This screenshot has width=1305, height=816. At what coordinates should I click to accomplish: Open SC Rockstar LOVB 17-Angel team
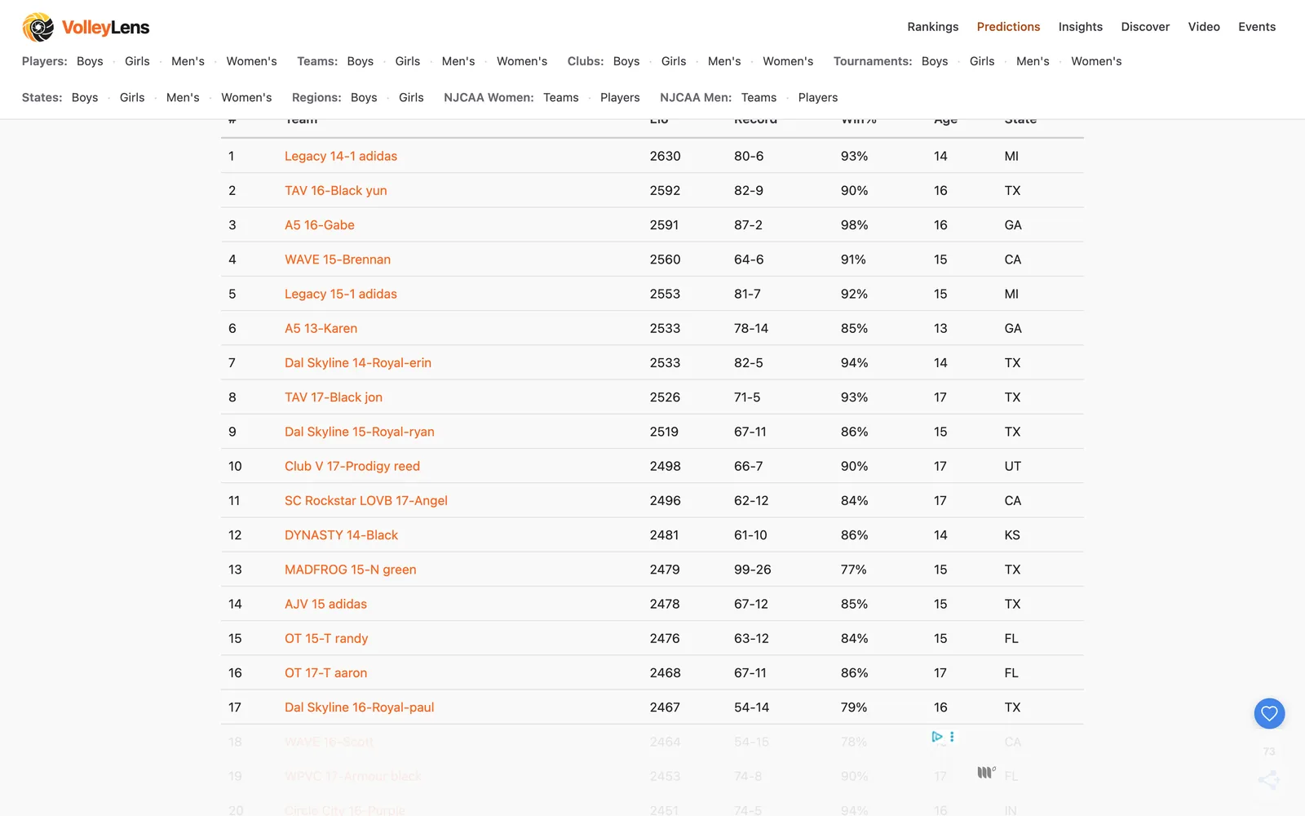click(366, 501)
